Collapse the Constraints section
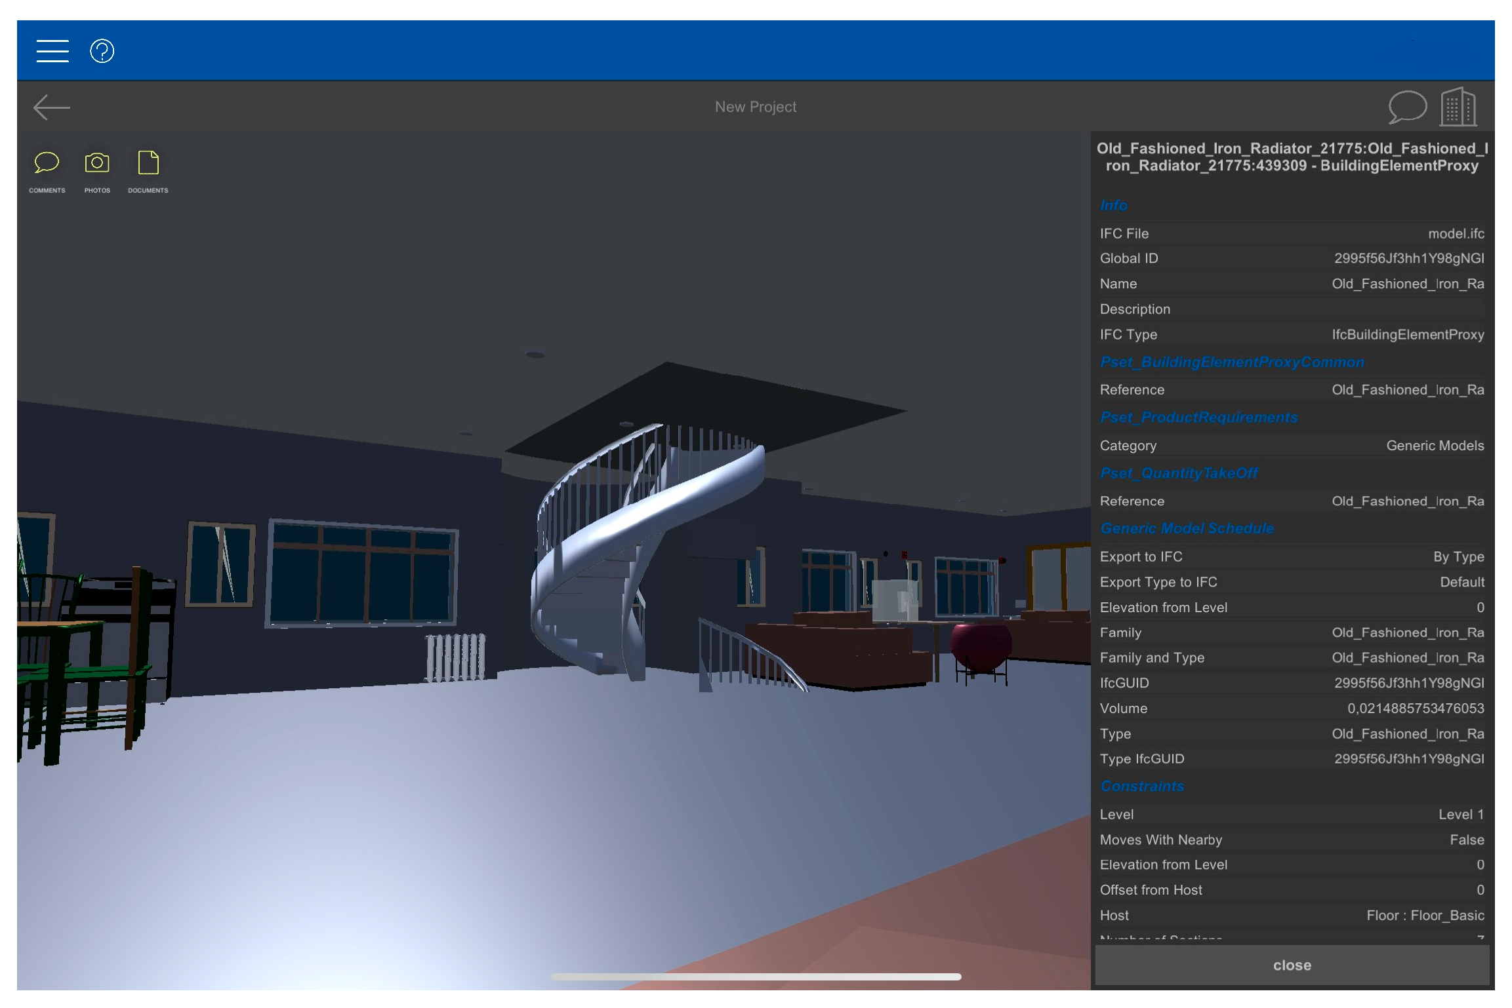 (x=1142, y=786)
